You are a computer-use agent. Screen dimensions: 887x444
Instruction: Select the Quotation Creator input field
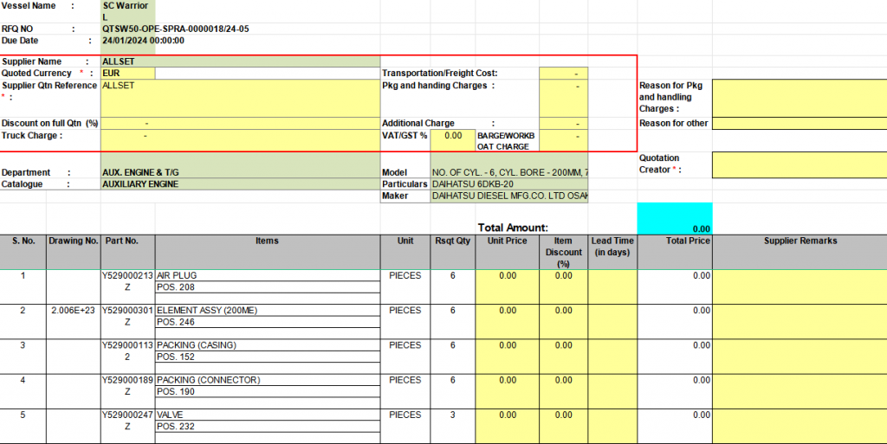pyautogui.click(x=799, y=164)
